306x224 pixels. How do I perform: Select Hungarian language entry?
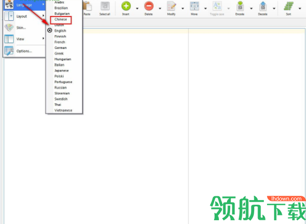pyautogui.click(x=63, y=59)
